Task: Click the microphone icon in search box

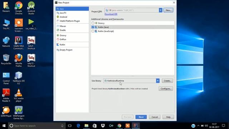Action: click(62, 126)
